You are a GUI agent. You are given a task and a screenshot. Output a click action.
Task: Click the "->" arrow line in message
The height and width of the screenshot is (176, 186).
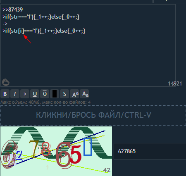click(5, 24)
